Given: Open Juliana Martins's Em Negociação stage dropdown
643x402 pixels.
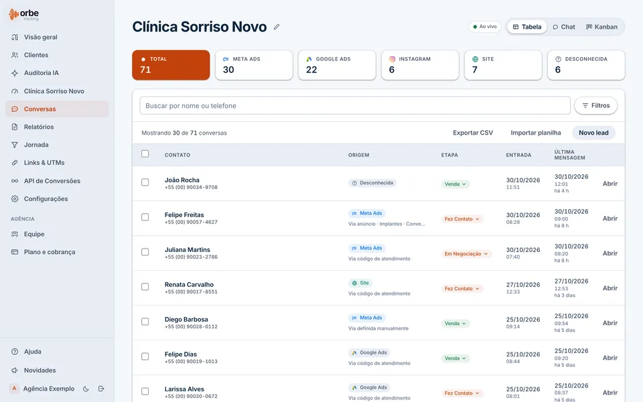Looking at the screenshot, I should [466, 254].
